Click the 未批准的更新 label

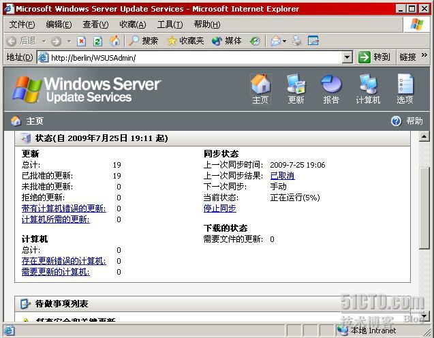(47, 186)
